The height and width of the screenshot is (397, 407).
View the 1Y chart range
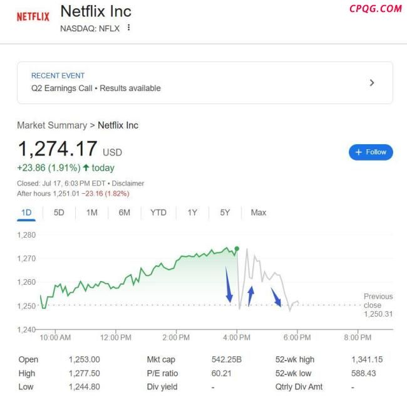tap(192, 213)
